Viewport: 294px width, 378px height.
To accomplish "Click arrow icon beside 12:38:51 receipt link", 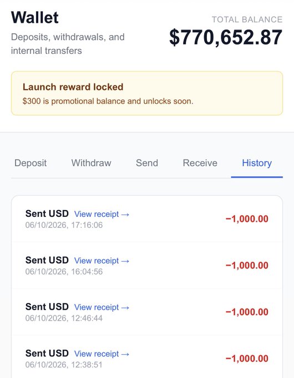I will (x=125, y=354).
